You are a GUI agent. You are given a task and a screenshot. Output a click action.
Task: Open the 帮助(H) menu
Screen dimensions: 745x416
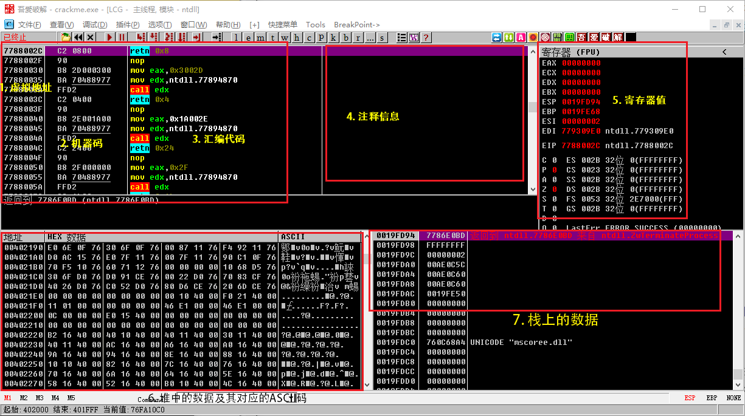pos(228,24)
